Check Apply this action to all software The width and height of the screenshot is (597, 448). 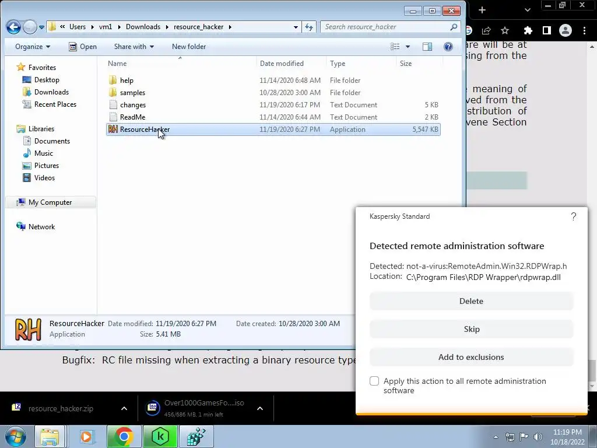pos(374,381)
